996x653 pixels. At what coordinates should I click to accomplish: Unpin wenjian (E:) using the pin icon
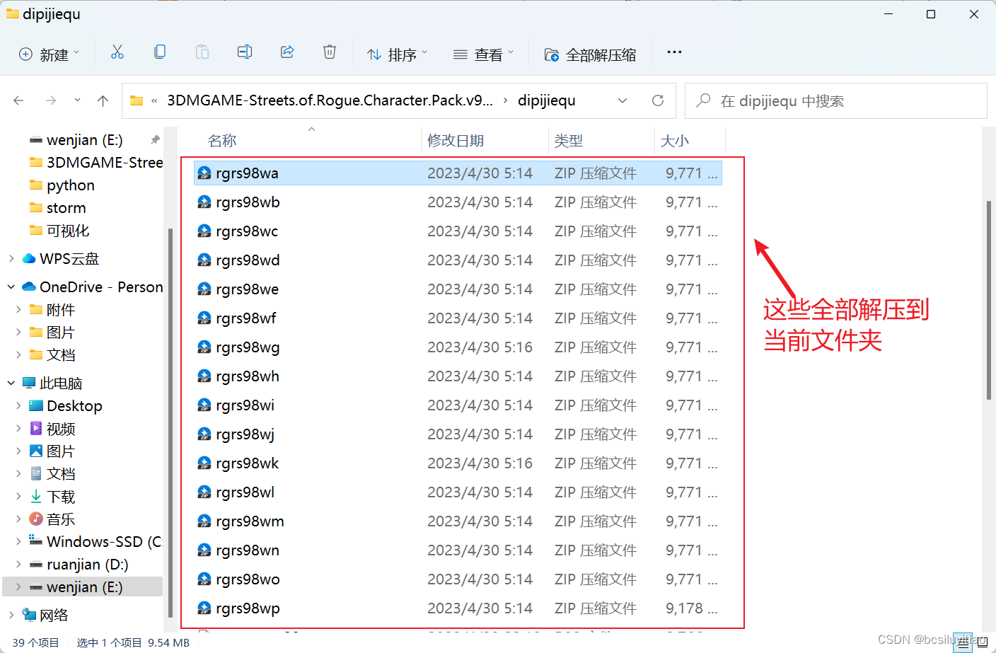tap(154, 139)
